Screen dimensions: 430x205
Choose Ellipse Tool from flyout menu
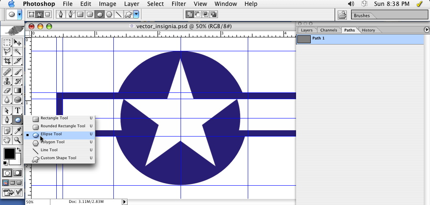click(x=60, y=134)
